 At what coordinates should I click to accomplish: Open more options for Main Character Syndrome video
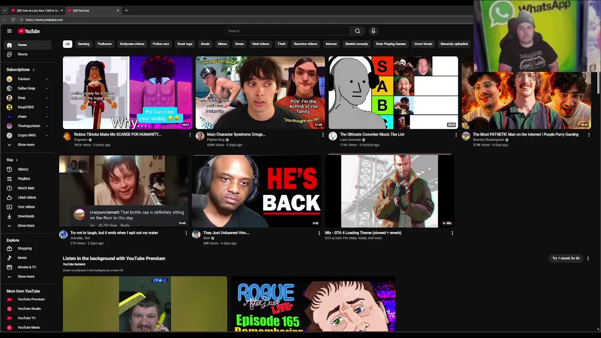[323, 135]
